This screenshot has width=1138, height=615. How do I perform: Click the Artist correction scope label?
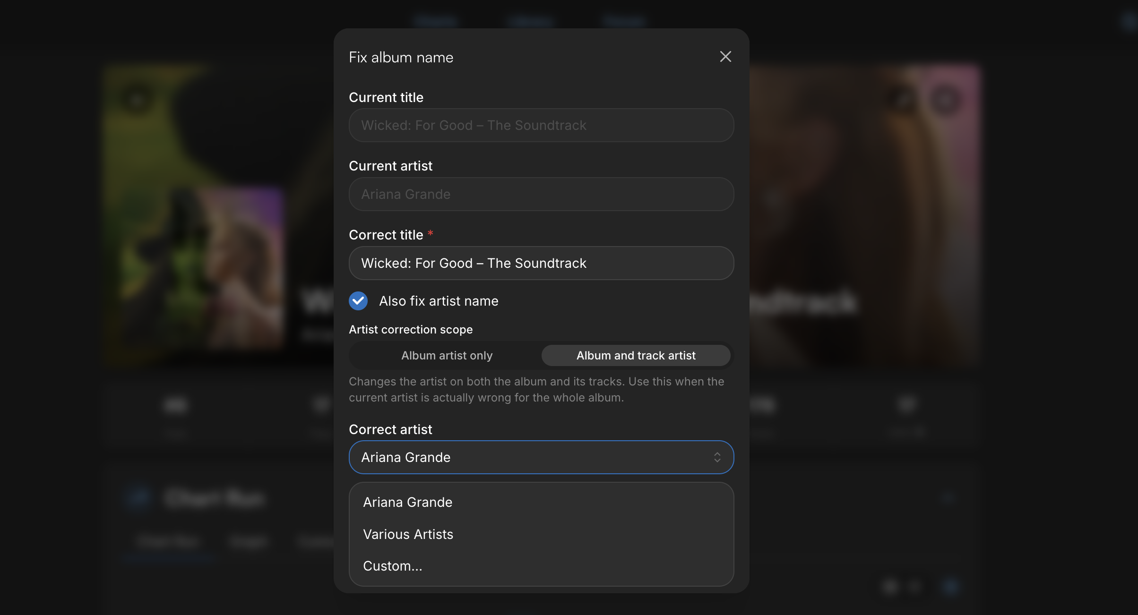(x=411, y=329)
